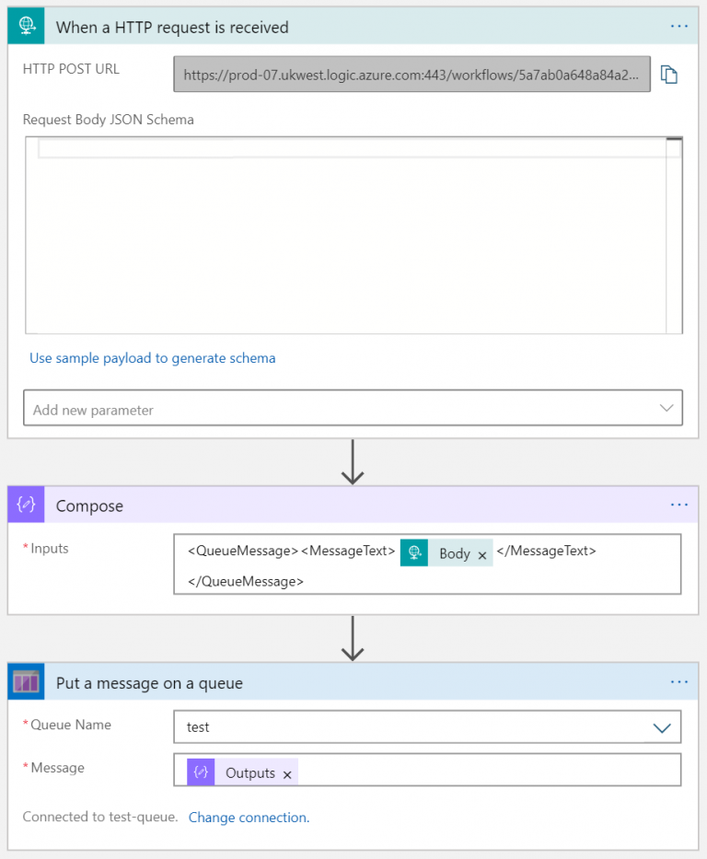Remove the Body token from Inputs
The image size is (707, 859).
pos(483,553)
